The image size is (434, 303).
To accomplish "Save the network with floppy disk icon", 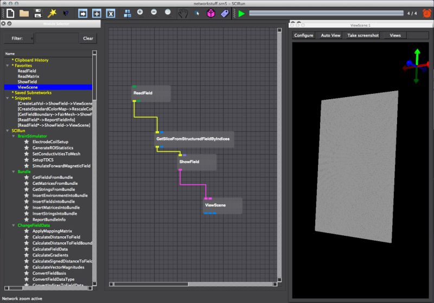I will [37, 13].
